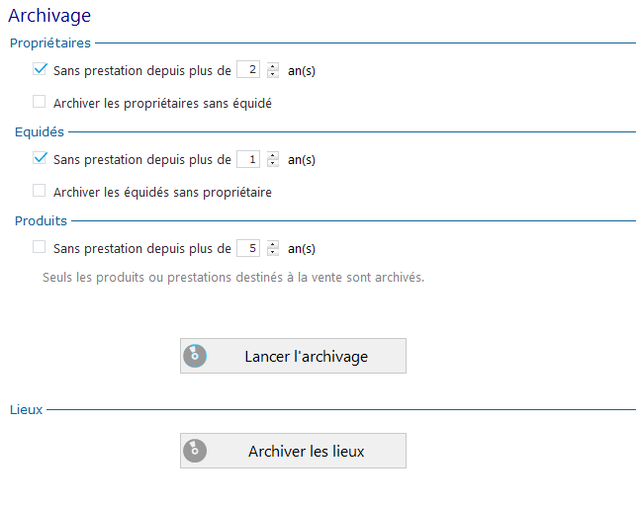This screenshot has height=508, width=639.
Task: Decrease Produits years with down arrow
Action: point(273,252)
